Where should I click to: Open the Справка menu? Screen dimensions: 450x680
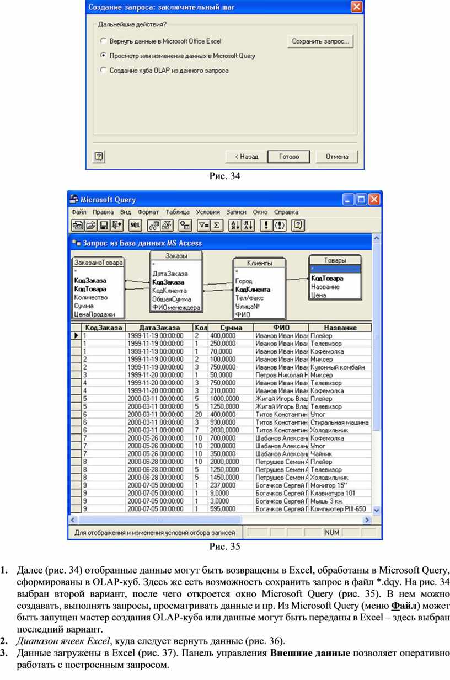coord(286,212)
